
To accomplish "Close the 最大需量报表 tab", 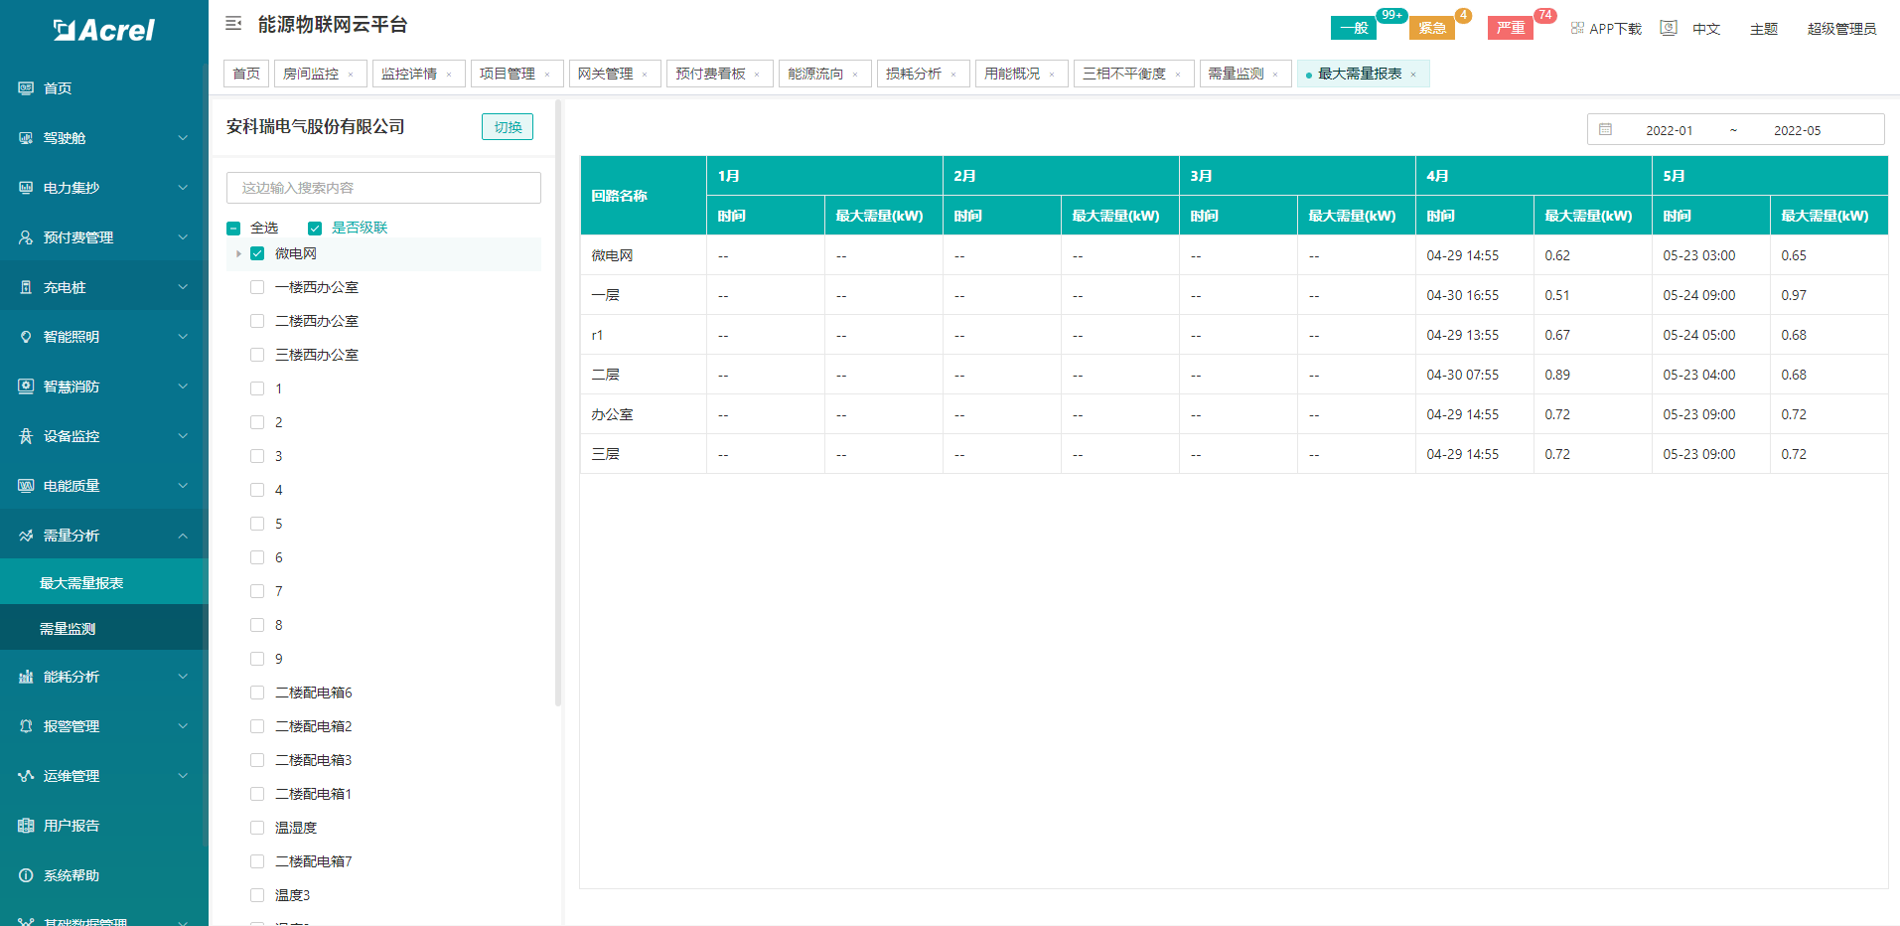I will pyautogui.click(x=1413, y=75).
